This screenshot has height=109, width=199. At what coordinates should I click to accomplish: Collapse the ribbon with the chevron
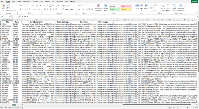tap(197, 13)
